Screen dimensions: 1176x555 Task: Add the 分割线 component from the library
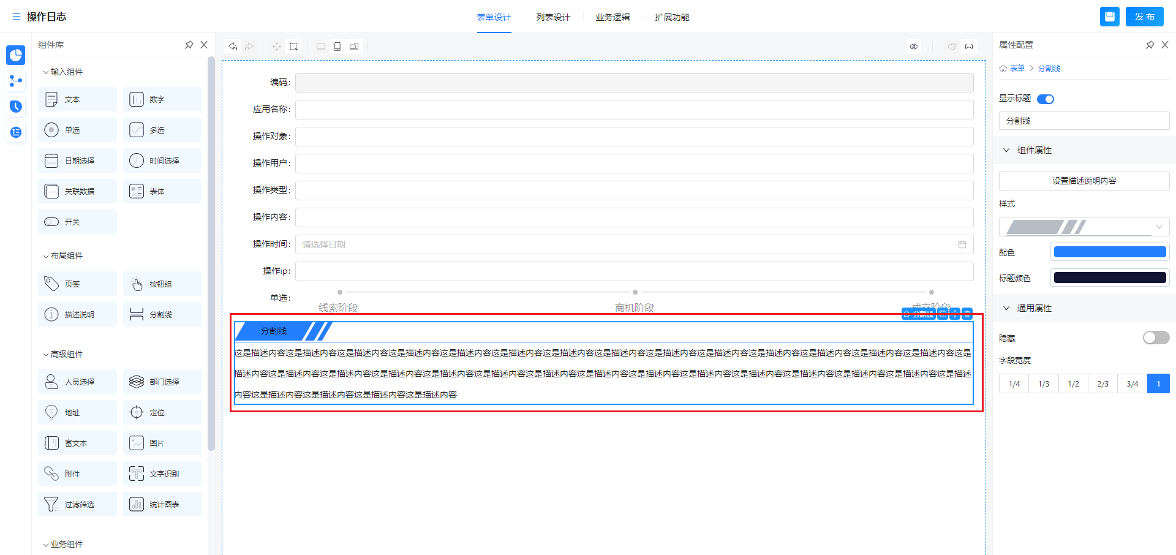pos(162,314)
